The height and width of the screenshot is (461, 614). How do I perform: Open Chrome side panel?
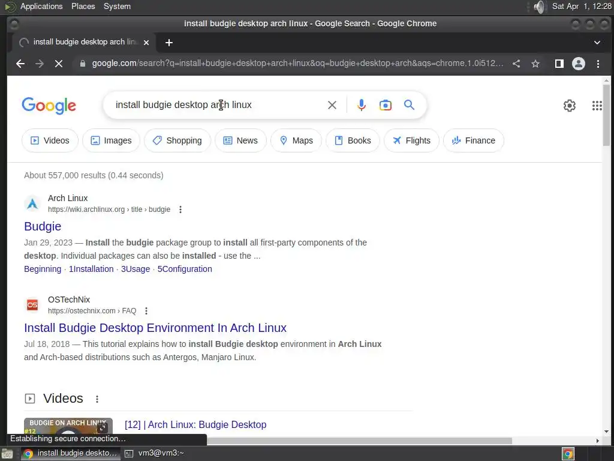pos(559,64)
